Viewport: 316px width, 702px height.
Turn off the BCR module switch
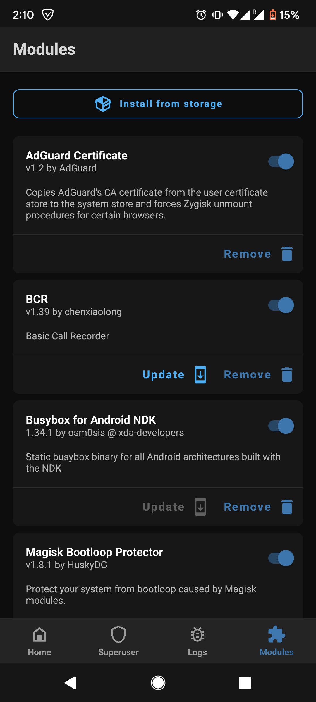click(x=280, y=305)
